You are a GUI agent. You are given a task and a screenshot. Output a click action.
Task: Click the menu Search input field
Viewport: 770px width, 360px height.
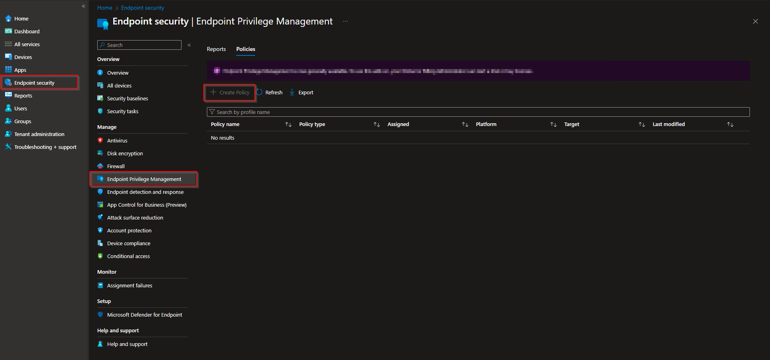139,45
